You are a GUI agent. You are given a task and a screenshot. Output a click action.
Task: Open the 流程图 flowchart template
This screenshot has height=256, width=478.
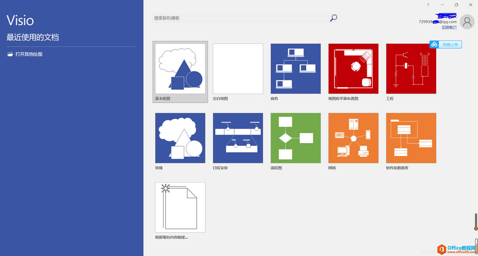click(295, 138)
